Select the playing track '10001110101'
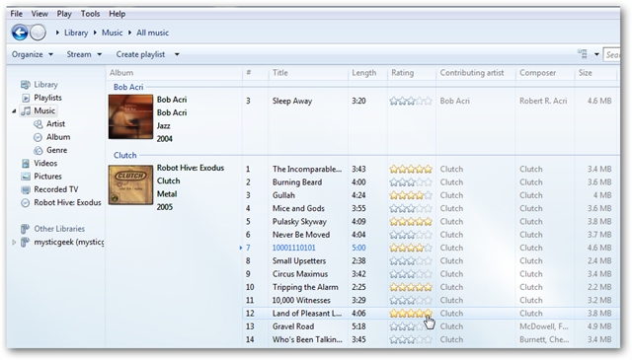The height and width of the screenshot is (360, 632). pyautogui.click(x=294, y=248)
